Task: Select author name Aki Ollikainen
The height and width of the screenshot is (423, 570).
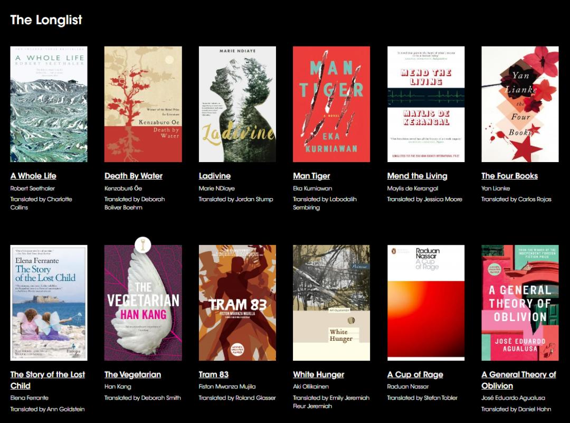Action: click(x=311, y=387)
